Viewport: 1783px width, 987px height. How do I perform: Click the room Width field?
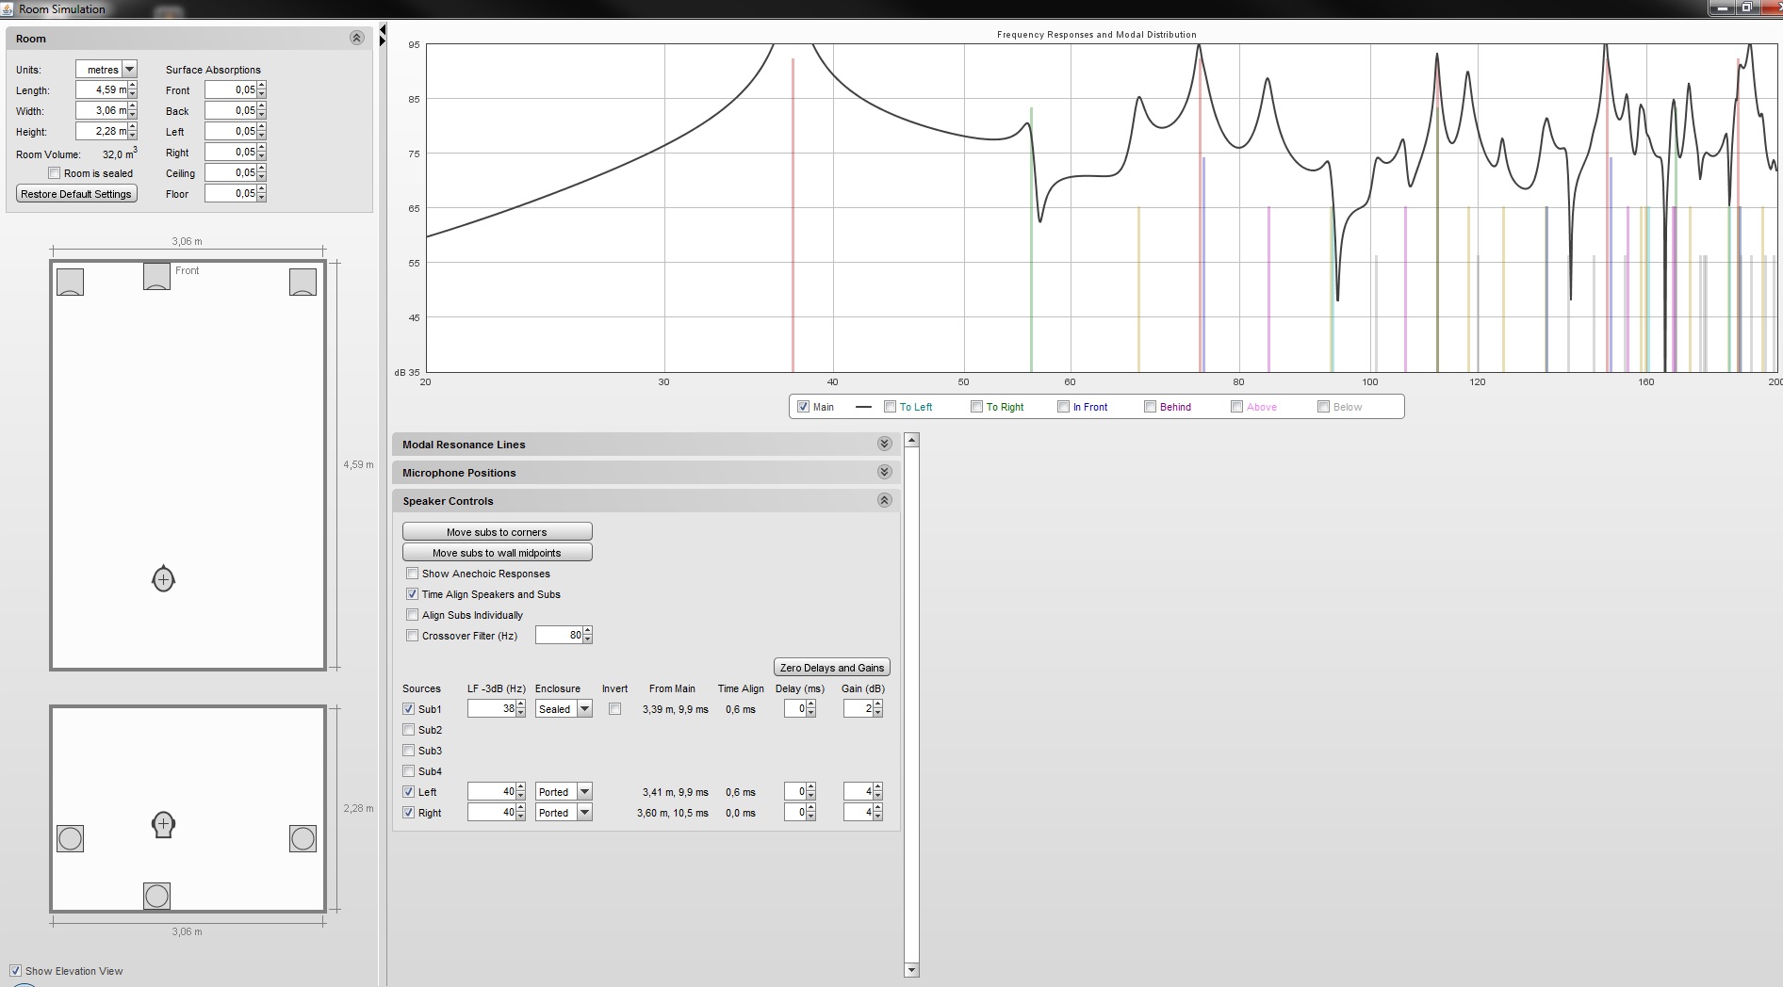[102, 111]
